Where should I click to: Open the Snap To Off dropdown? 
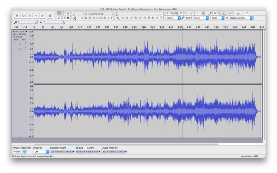41,152
